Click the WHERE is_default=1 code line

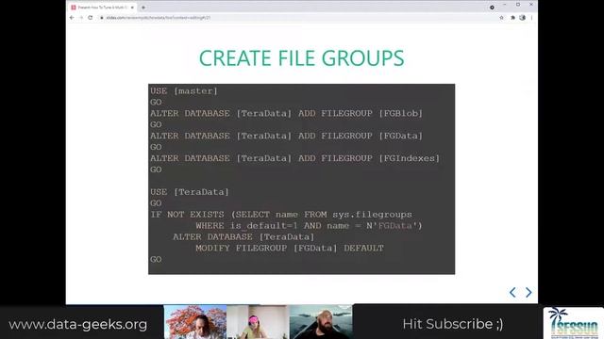309,226
